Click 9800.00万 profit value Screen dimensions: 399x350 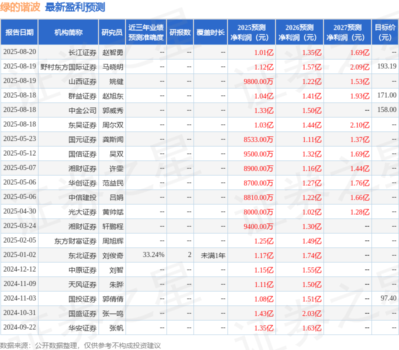pos(258,81)
